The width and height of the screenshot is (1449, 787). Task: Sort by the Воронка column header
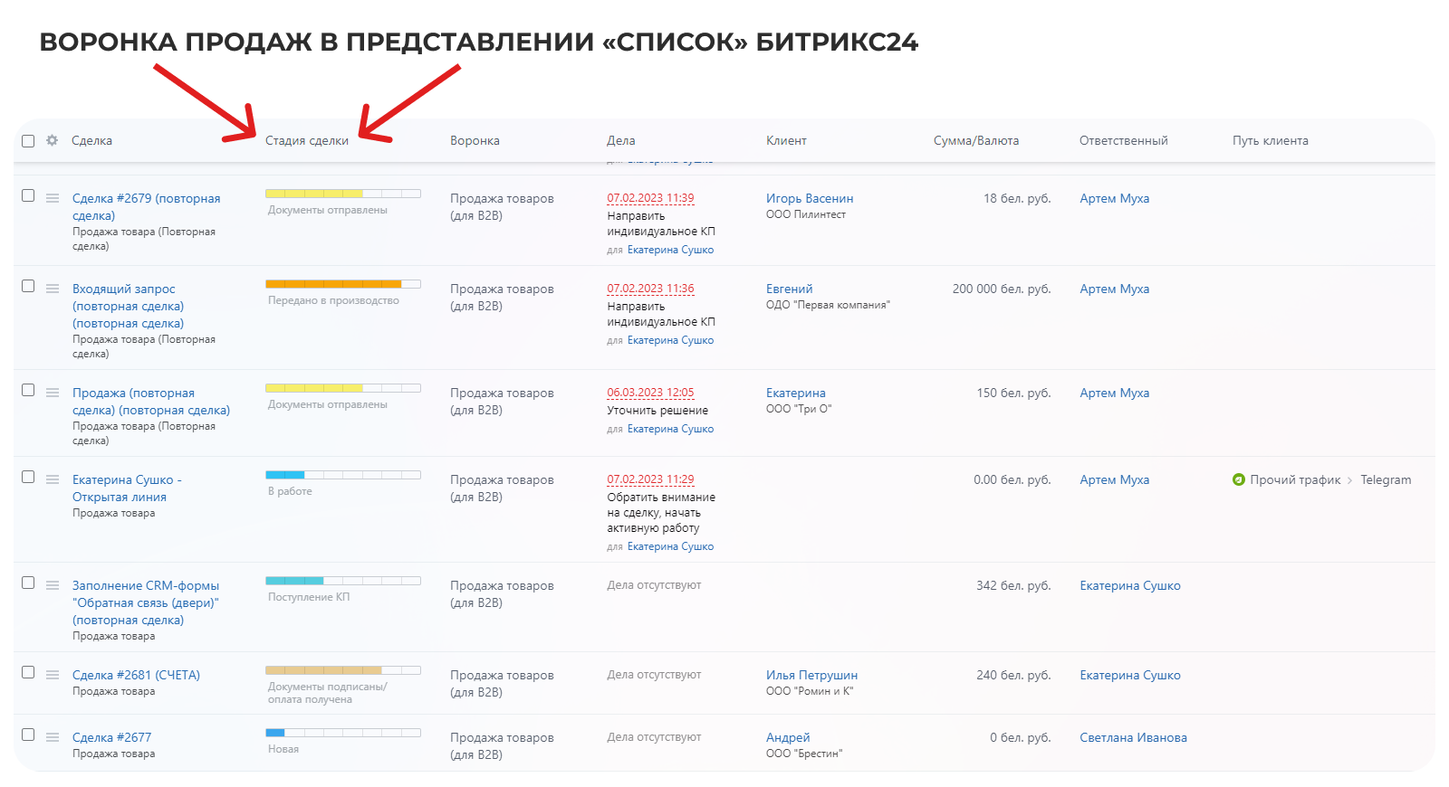coord(475,140)
